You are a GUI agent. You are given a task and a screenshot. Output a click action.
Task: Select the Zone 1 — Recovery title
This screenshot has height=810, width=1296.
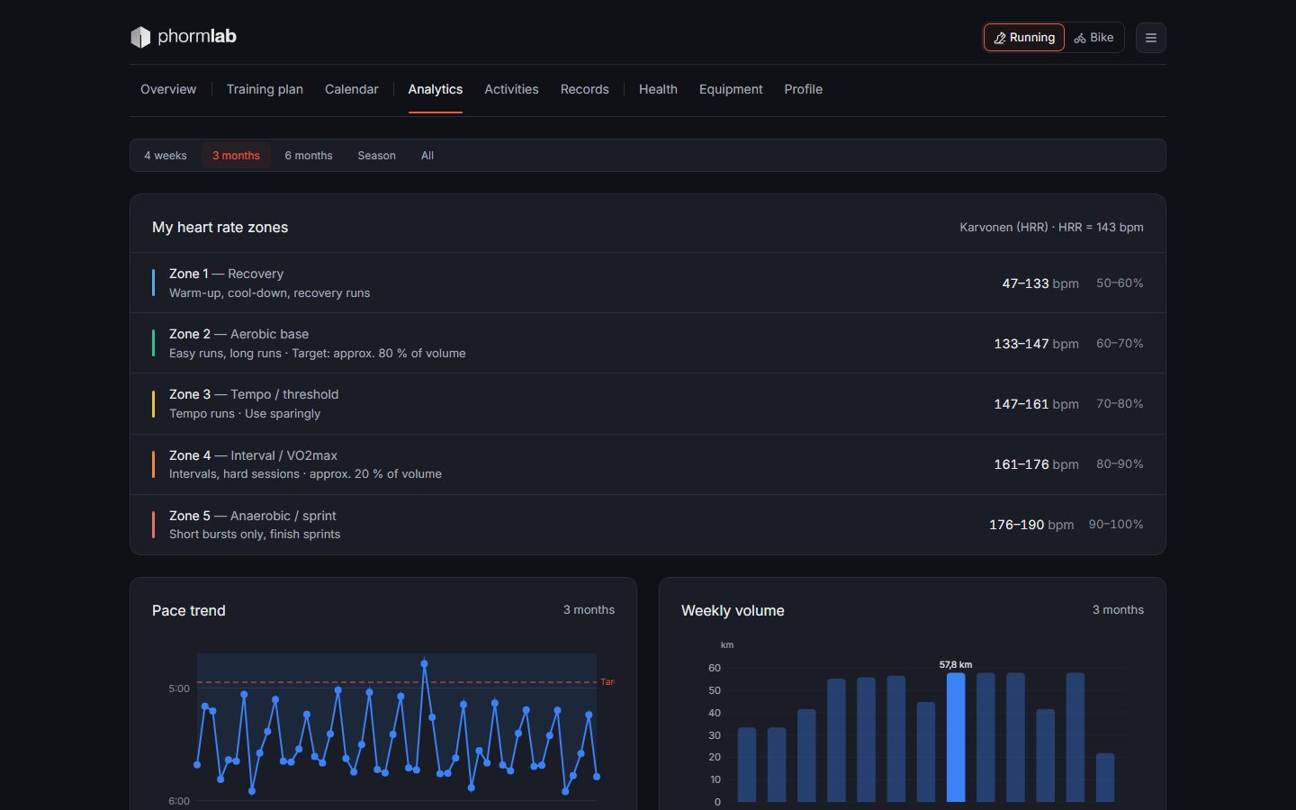click(x=226, y=274)
